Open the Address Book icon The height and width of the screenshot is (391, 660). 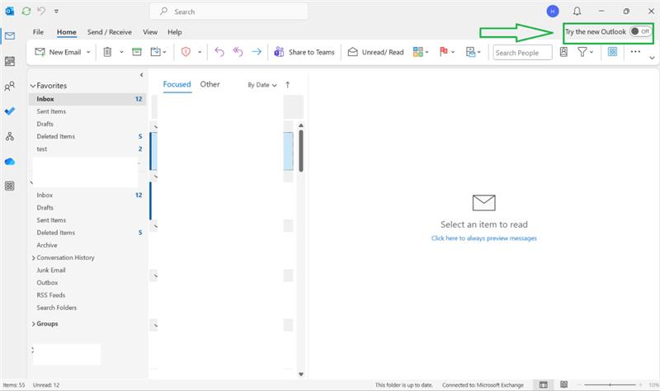563,52
